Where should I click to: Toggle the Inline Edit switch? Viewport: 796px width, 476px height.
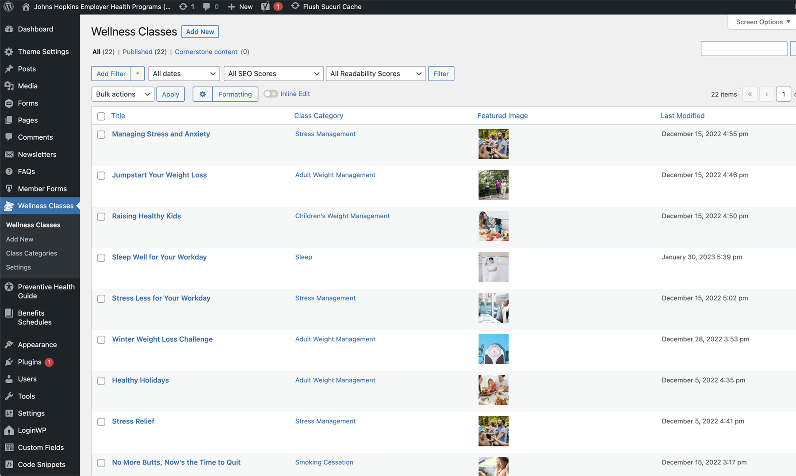click(x=271, y=94)
